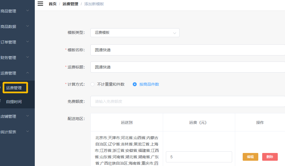Click the 模板名称 input field
Screen dimensions: 285x166
click(x=187, y=50)
